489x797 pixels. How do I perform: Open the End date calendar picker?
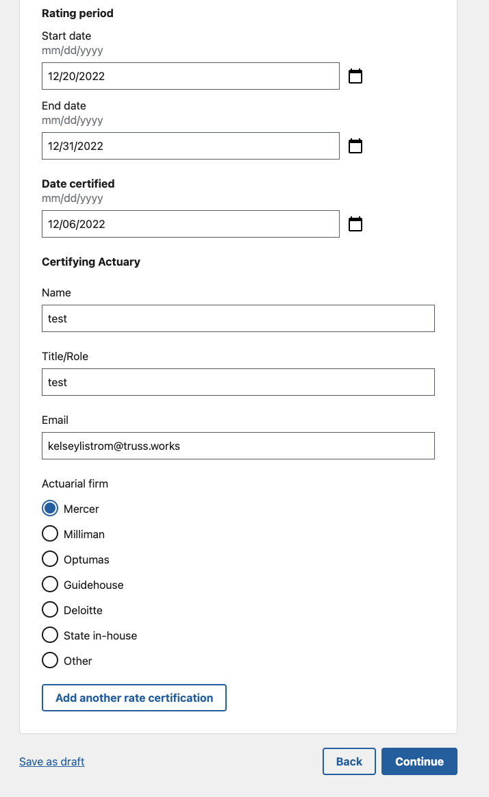pyautogui.click(x=355, y=146)
